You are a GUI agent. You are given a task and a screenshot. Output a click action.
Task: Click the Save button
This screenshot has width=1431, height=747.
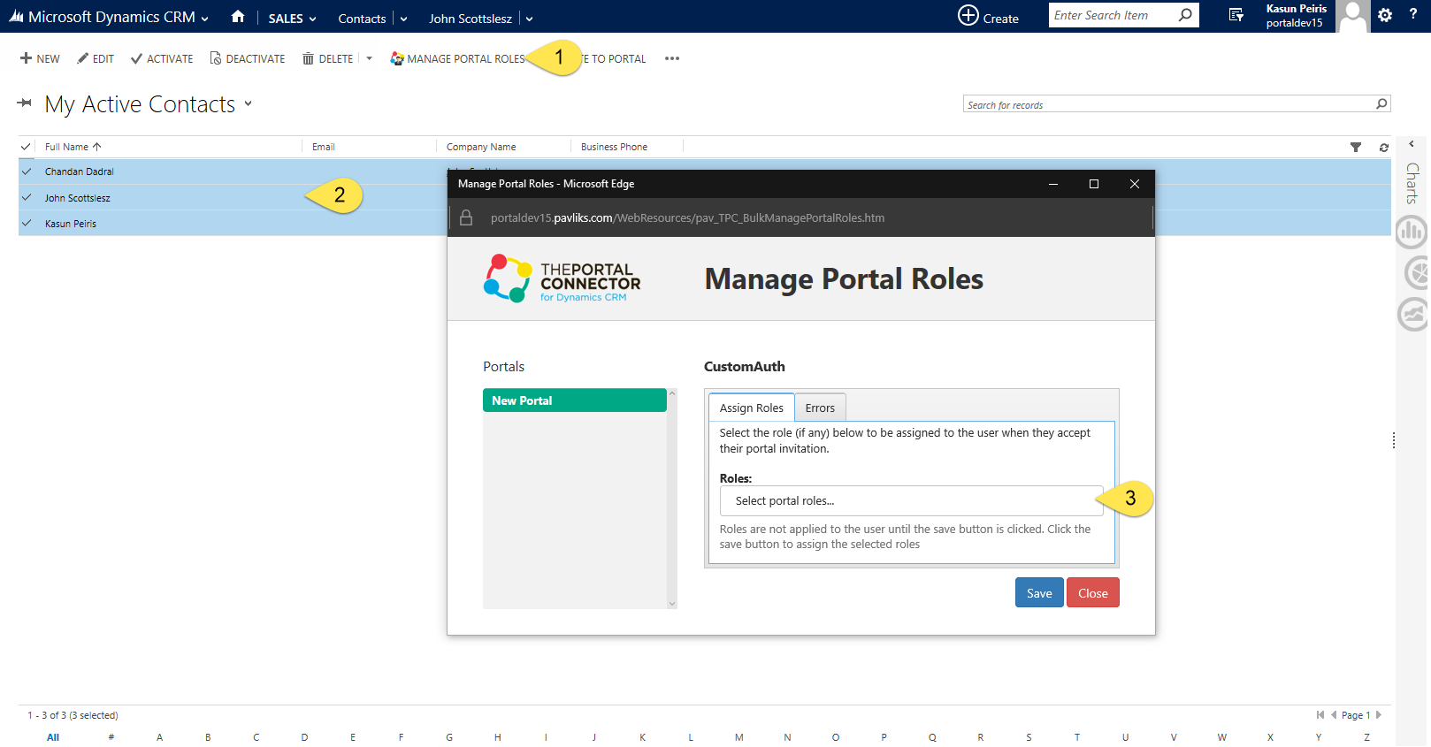1039,592
